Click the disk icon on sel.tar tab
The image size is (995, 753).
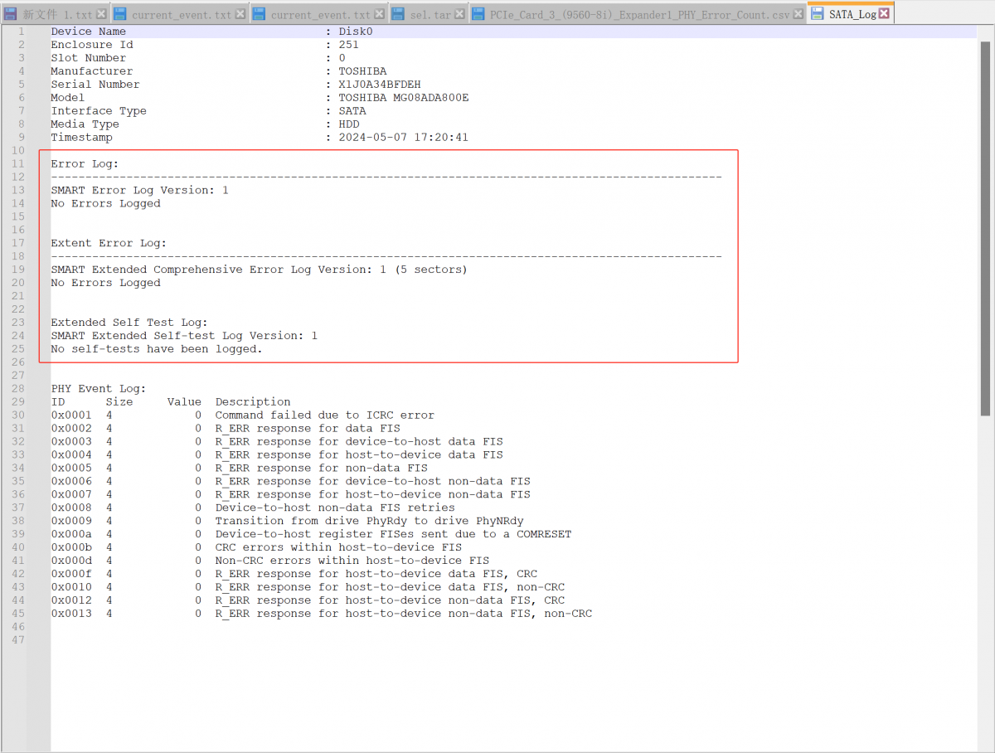point(398,15)
